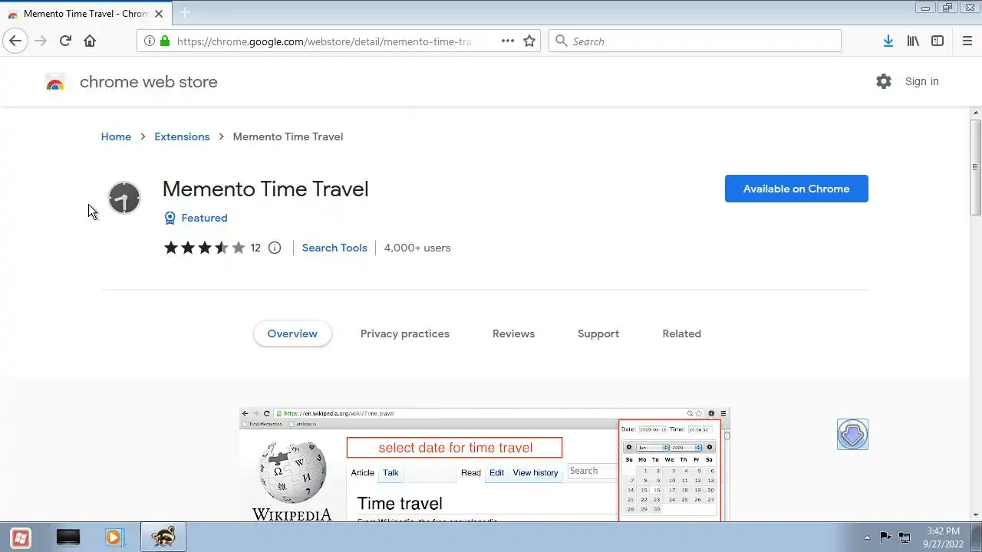Open the downloads arrow panel

click(888, 41)
